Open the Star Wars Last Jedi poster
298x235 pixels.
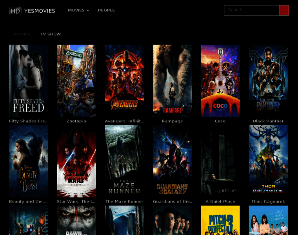click(x=76, y=161)
